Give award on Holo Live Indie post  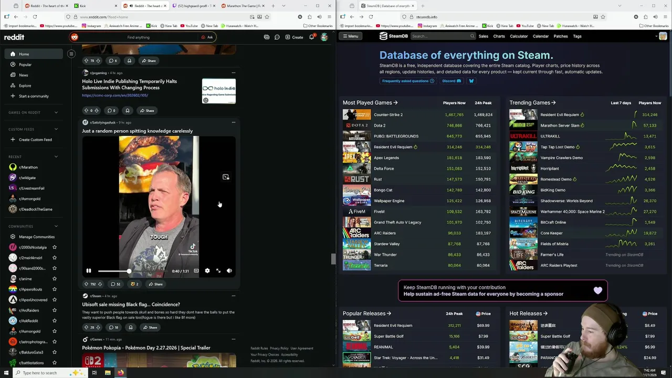(127, 111)
